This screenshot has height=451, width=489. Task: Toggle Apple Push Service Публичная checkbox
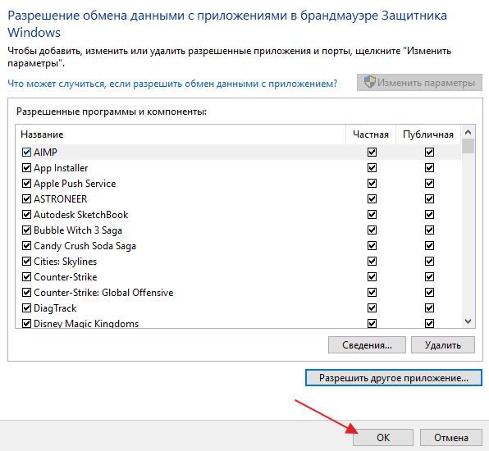coord(429,183)
